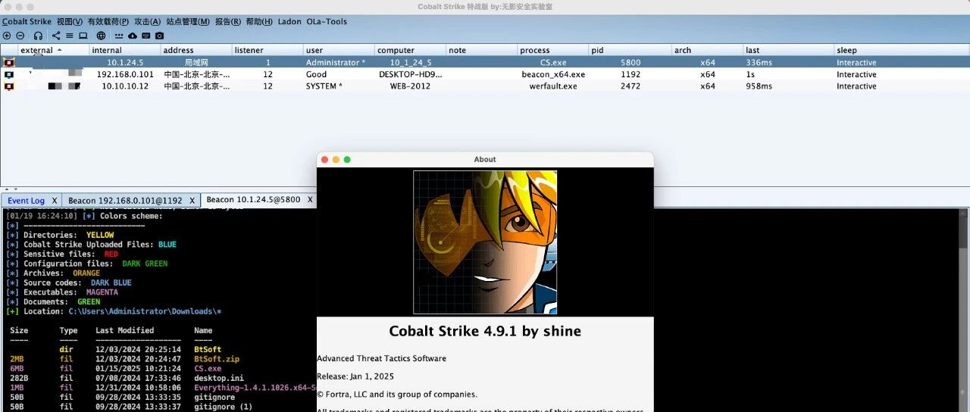
Task: Click the disconnect (minus) toolbar icon
Action: 20,36
